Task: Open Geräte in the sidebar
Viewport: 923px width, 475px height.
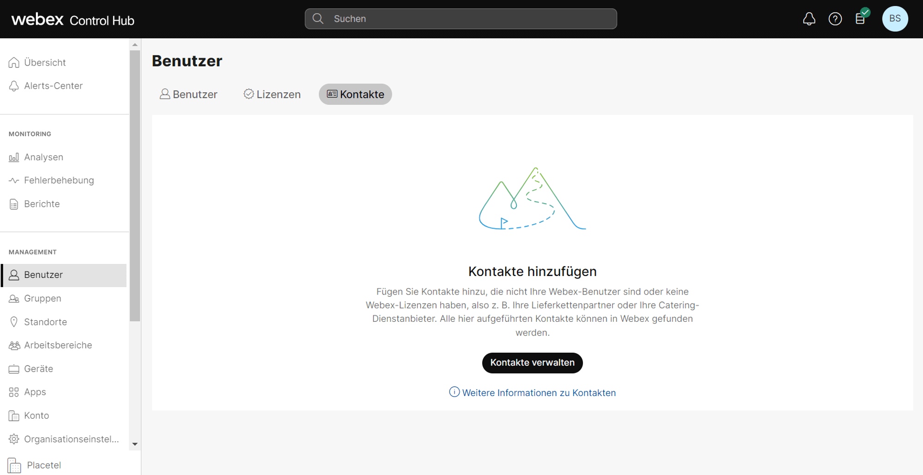Action: click(38, 369)
